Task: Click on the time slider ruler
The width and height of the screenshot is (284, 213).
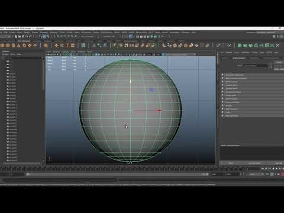Action: [x=123, y=169]
